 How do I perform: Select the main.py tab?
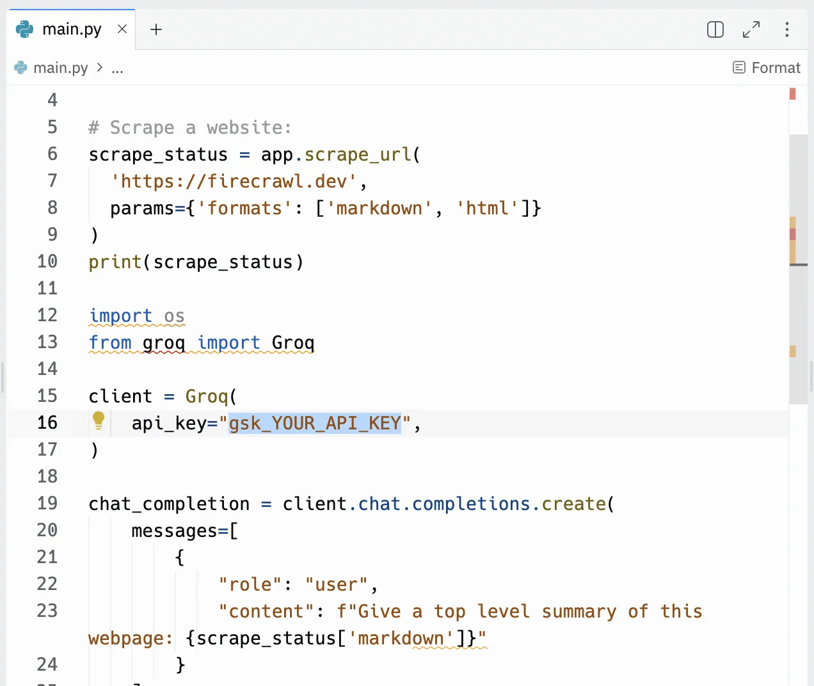click(x=71, y=29)
